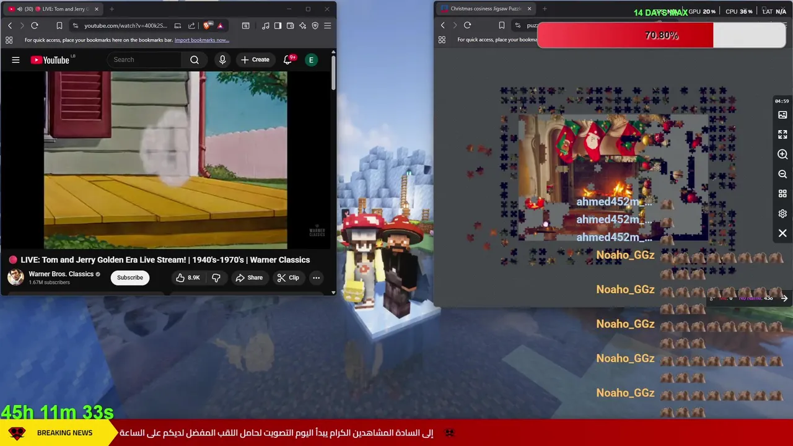This screenshot has height=446, width=793.
Task: Select the 'Christmas cosiness Jigsaw Puzzle' tab
Action: click(x=486, y=9)
